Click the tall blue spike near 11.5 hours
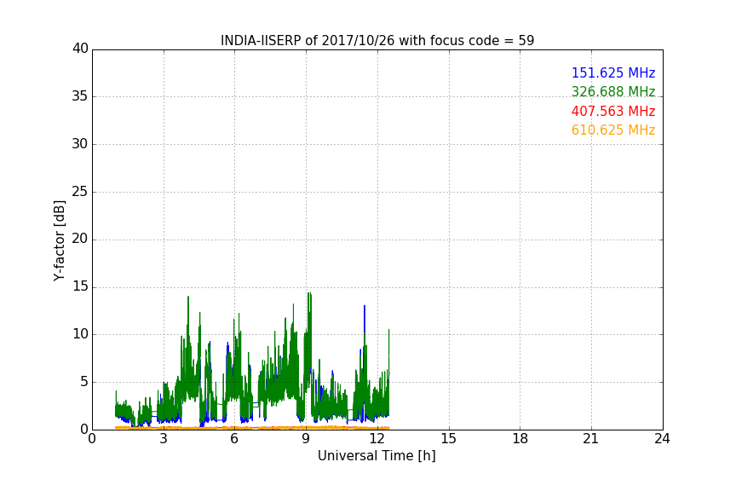 tap(365, 320)
